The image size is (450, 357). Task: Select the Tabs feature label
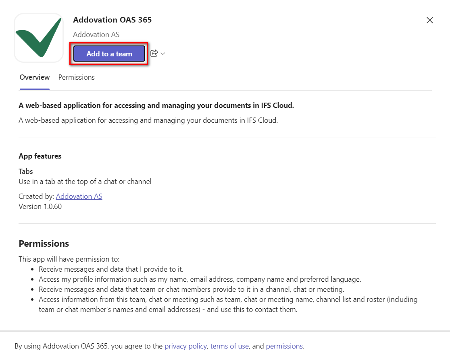[x=26, y=171]
